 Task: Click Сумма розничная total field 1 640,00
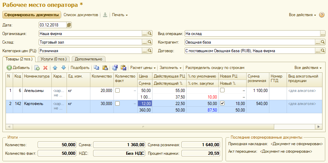[x=201, y=145]
